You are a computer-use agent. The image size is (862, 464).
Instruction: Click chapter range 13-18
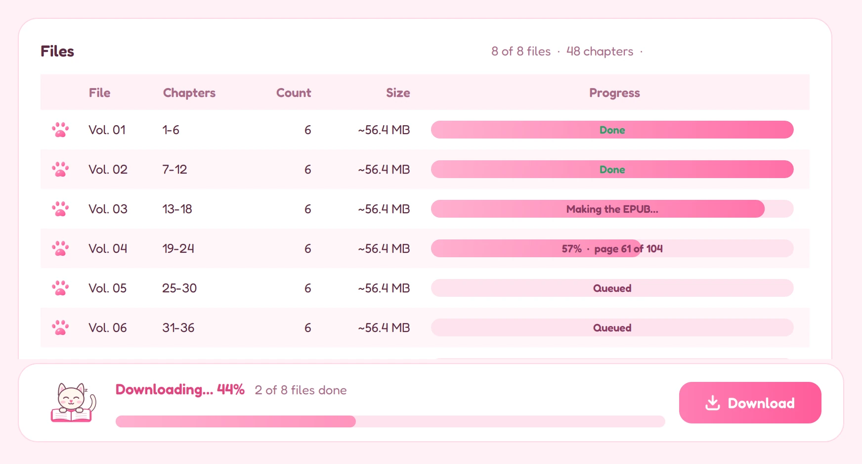[177, 209]
